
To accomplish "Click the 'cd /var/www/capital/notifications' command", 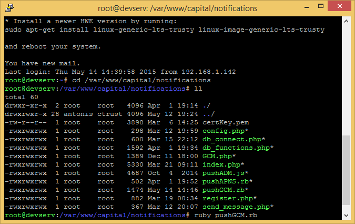I will [x=141, y=80].
